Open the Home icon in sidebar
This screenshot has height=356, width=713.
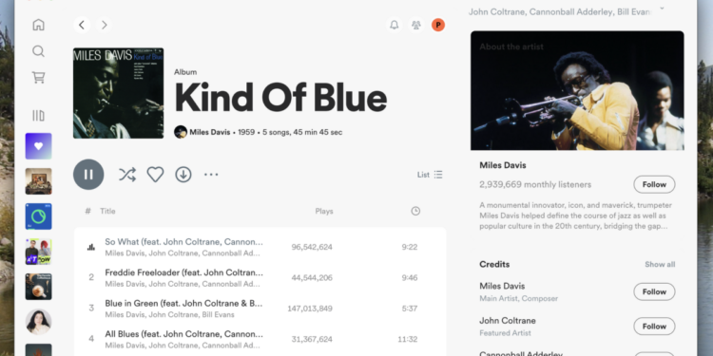pyautogui.click(x=39, y=25)
